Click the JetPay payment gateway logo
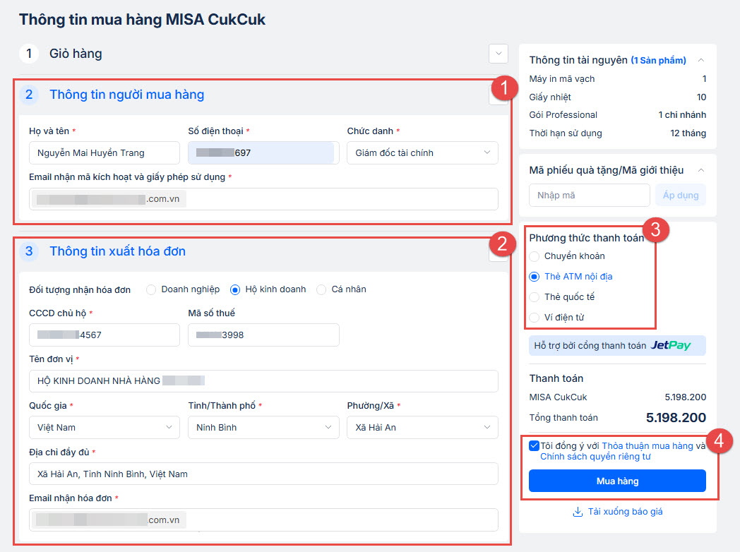Viewport: 740px width, 552px height. pos(670,345)
